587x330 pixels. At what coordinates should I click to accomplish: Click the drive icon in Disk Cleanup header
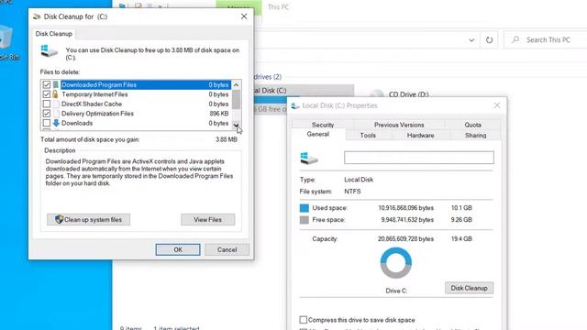49,51
